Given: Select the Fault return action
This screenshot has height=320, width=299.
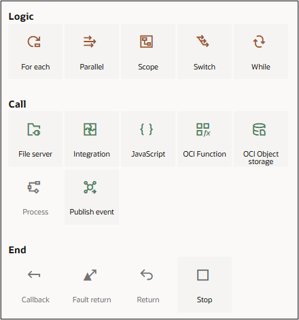Looking at the screenshot, I should tap(92, 285).
